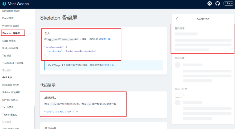Open Panel 面板 in sidebar
235x129 pixels.
(x=8, y=18)
